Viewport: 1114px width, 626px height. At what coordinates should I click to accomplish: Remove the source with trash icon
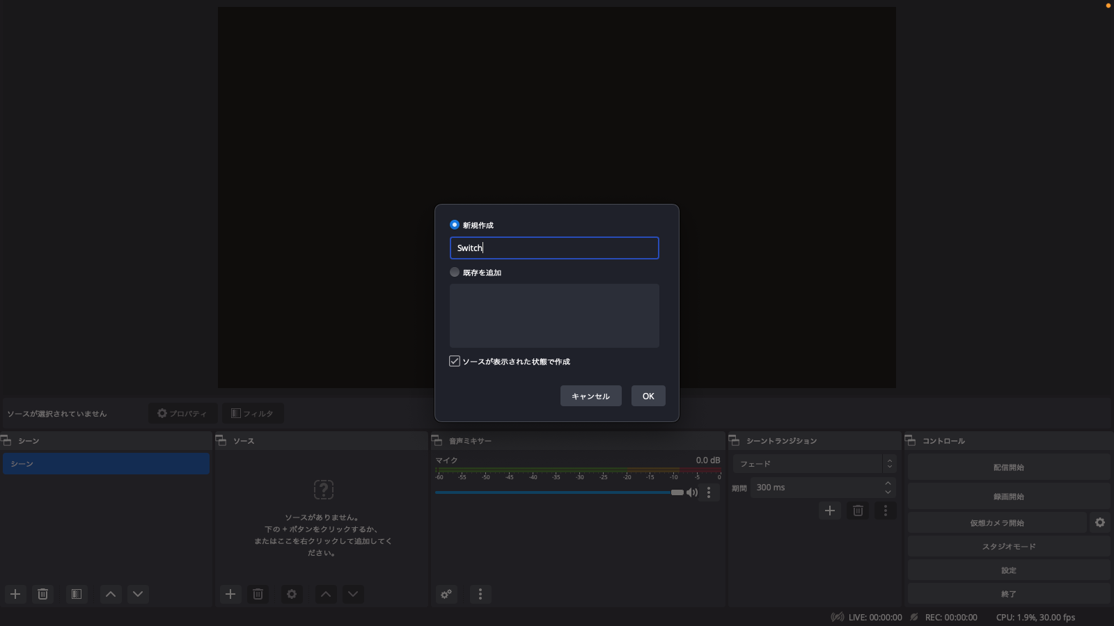[258, 594]
